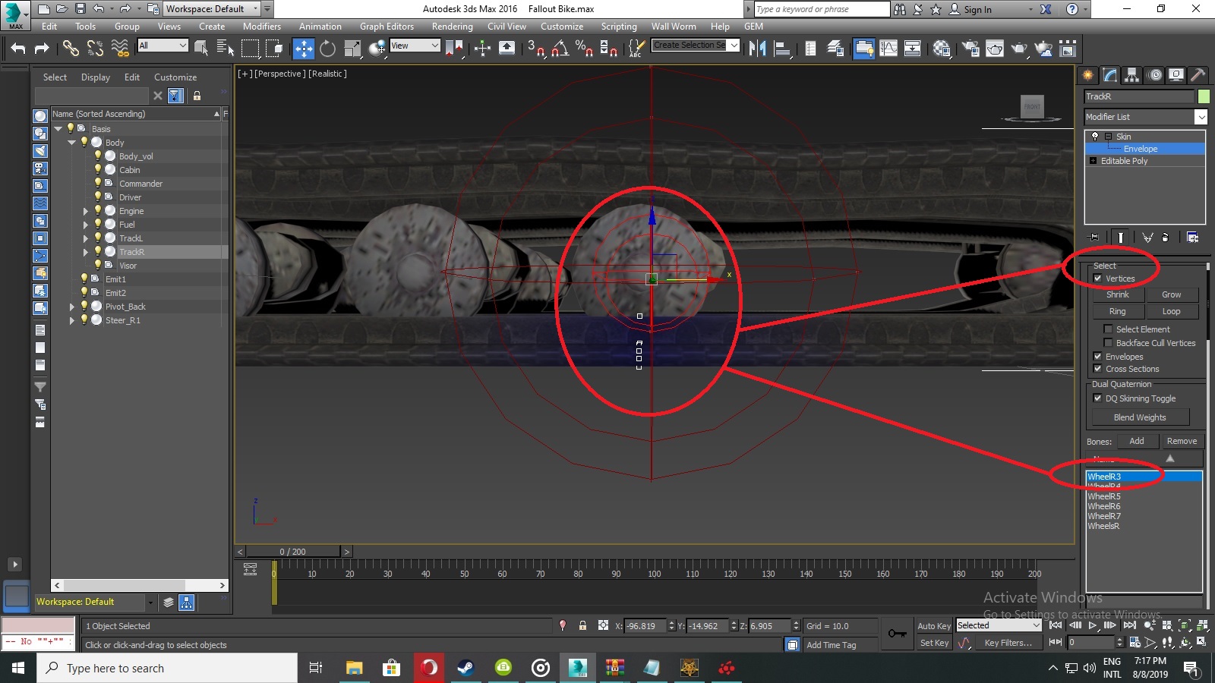
Task: Open the Rendering menu
Action: tap(452, 27)
